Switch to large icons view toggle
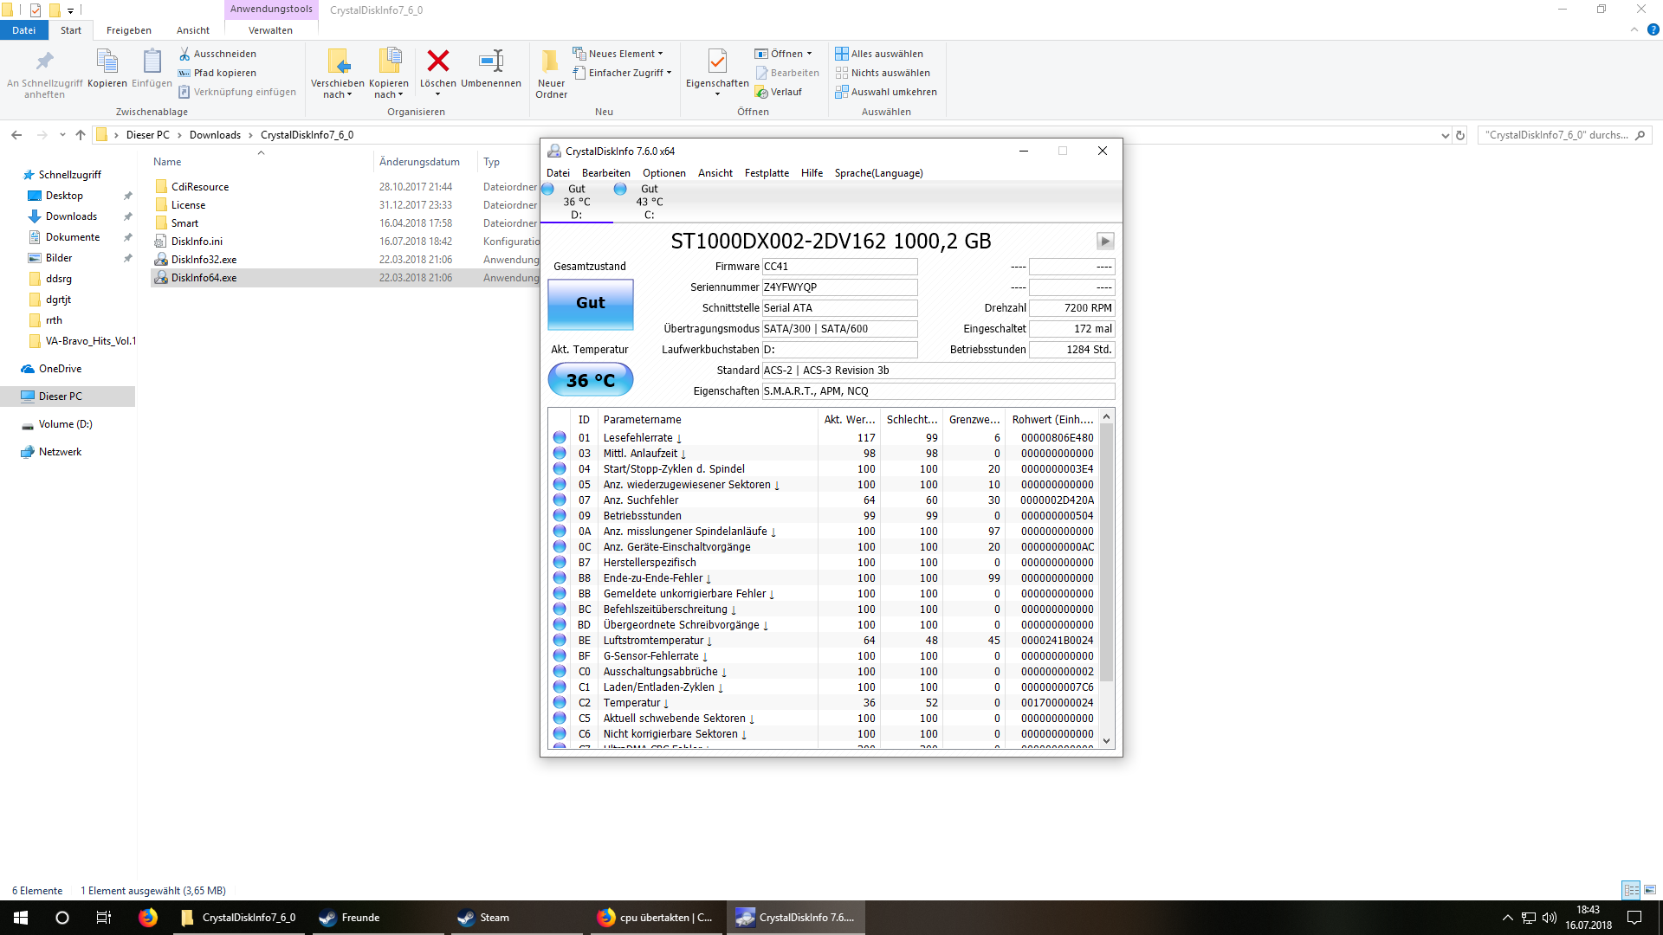 [x=1650, y=890]
